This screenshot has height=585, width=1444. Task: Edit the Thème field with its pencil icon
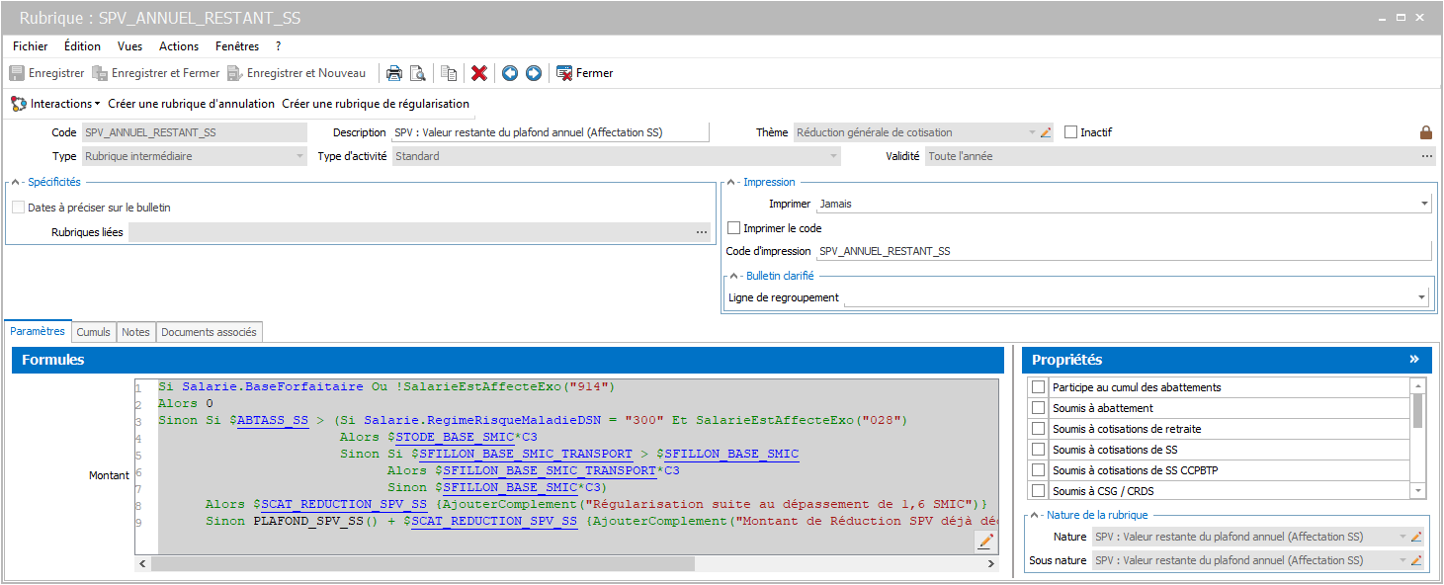(x=1046, y=132)
